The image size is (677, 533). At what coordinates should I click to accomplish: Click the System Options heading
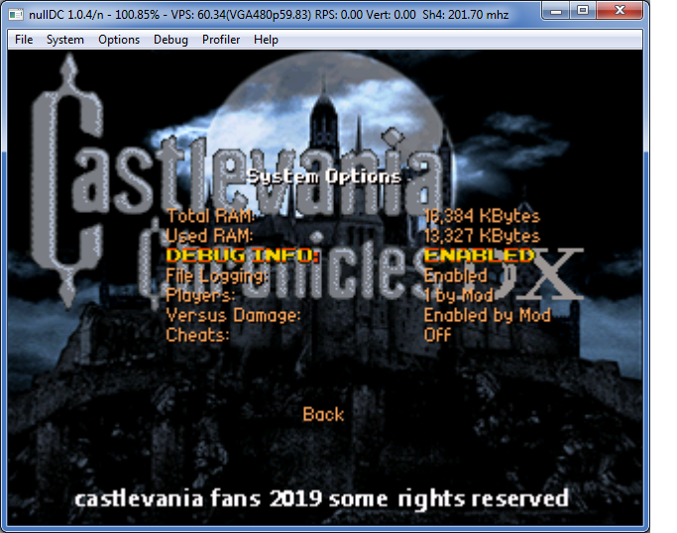point(323,177)
